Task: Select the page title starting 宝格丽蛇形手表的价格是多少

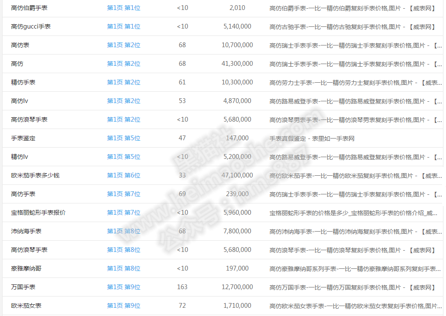Action: [x=354, y=213]
